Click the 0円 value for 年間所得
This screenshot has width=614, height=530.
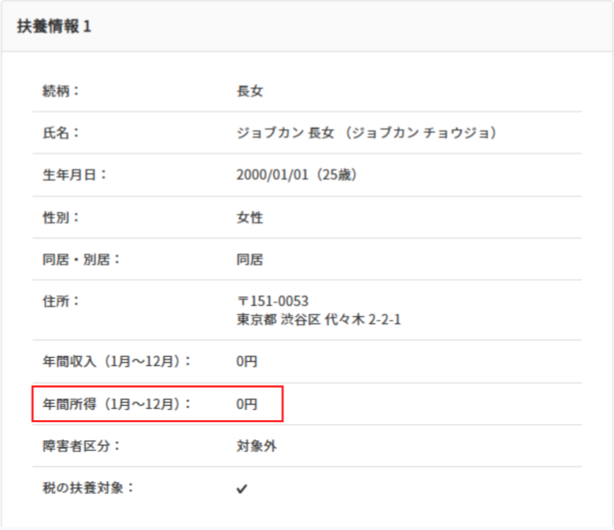[x=247, y=404]
